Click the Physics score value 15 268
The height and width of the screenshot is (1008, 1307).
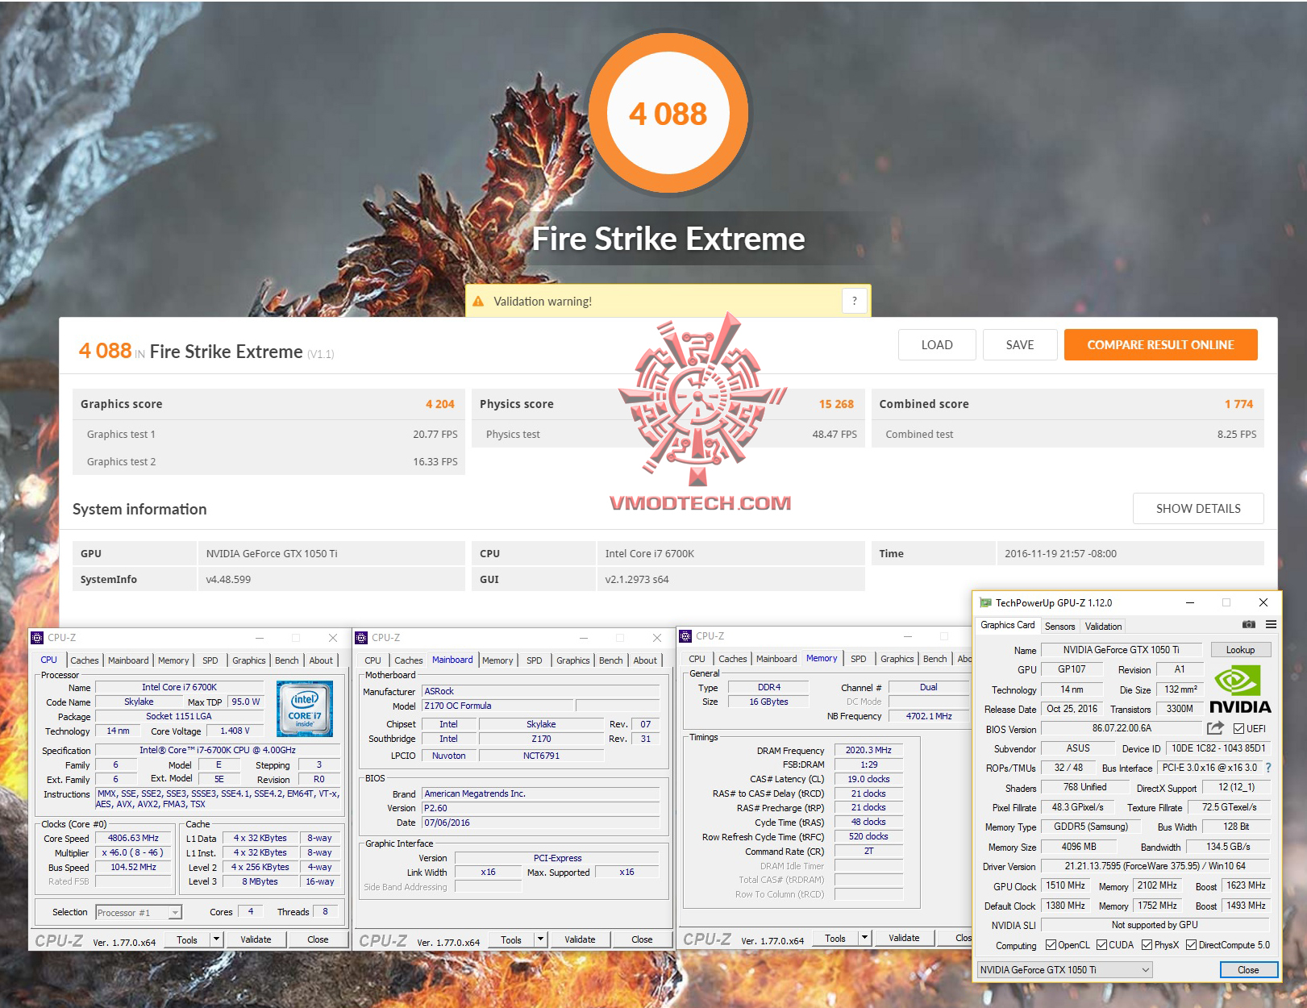(x=836, y=404)
